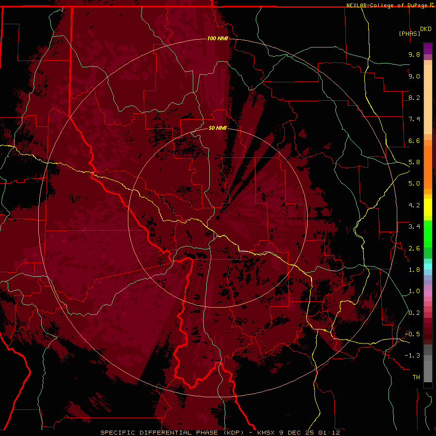Click the 9.0 legend value
Image resolution: width=436 pixels, height=436 pixels.
tap(414, 76)
